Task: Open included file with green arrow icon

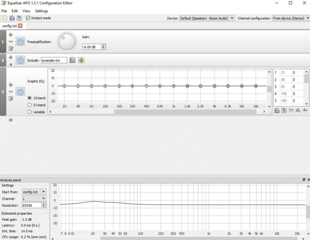Action: 81,60
